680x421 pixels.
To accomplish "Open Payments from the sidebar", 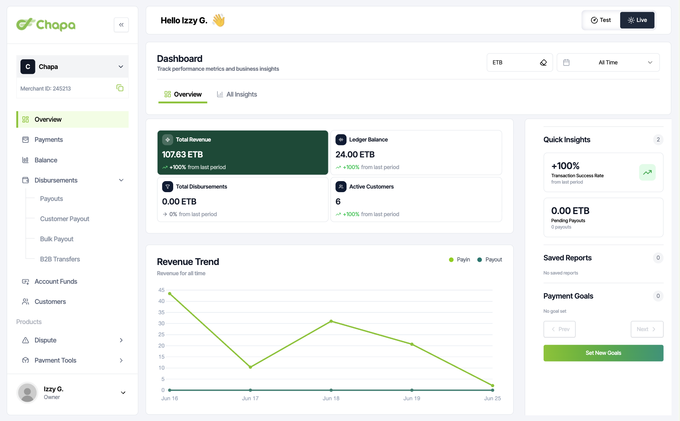I will (72, 140).
